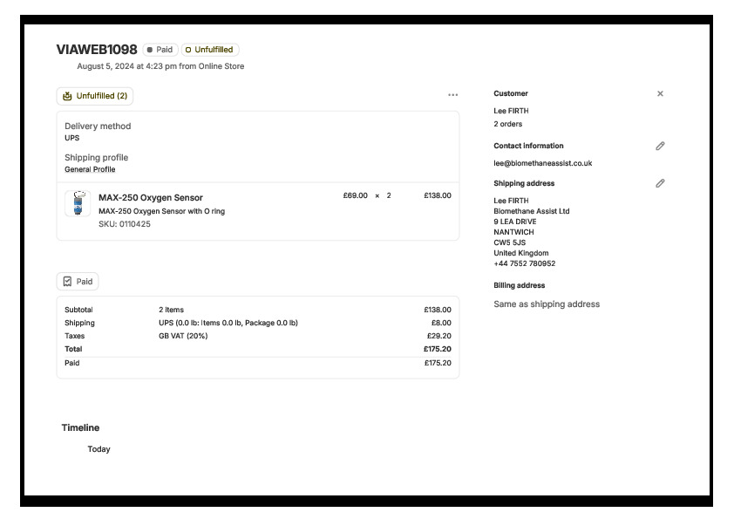
Task: Edit contact information with pencil icon
Action: 660,146
